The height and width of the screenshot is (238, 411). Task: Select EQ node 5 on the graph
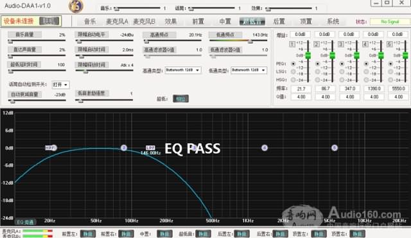coord(334,148)
